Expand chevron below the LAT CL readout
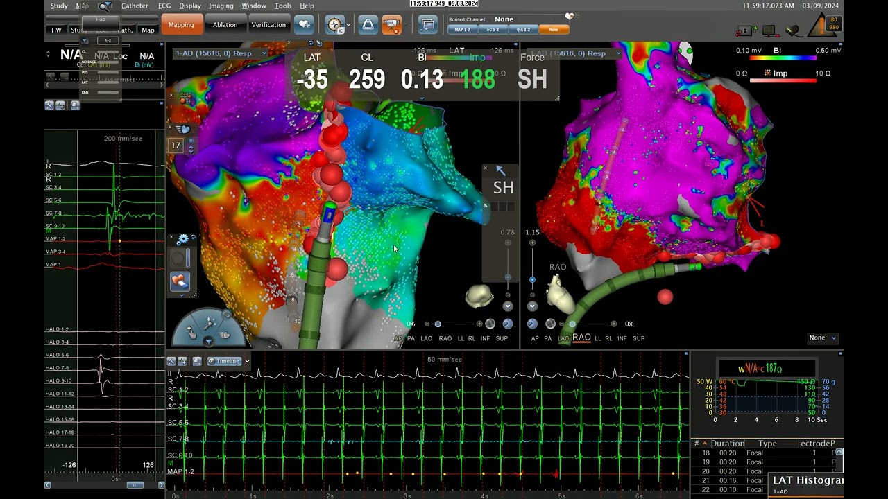 pyautogui.click(x=422, y=98)
